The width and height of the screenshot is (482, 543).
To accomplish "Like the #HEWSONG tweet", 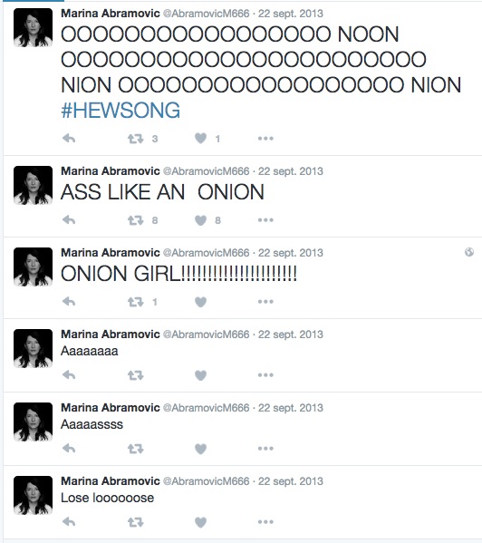I will [x=201, y=139].
